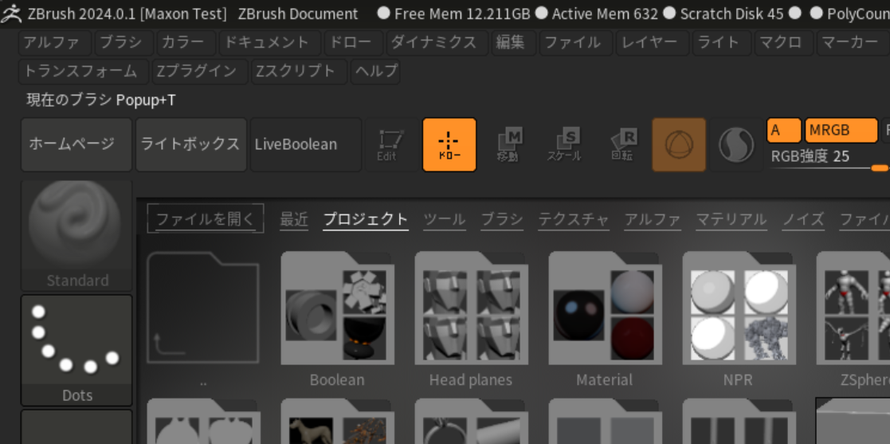Open the Zスクリプト menu
890x444 pixels.
[x=299, y=72]
